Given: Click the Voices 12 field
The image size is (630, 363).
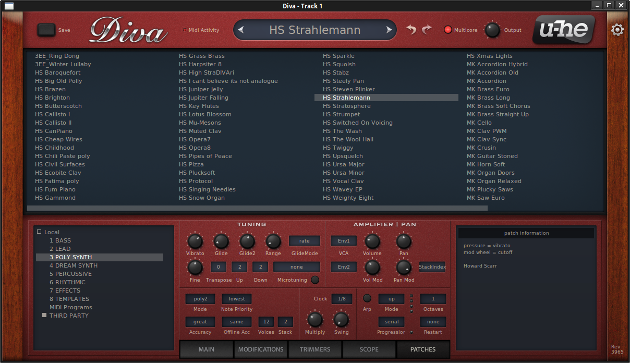Looking at the screenshot, I should [x=266, y=322].
